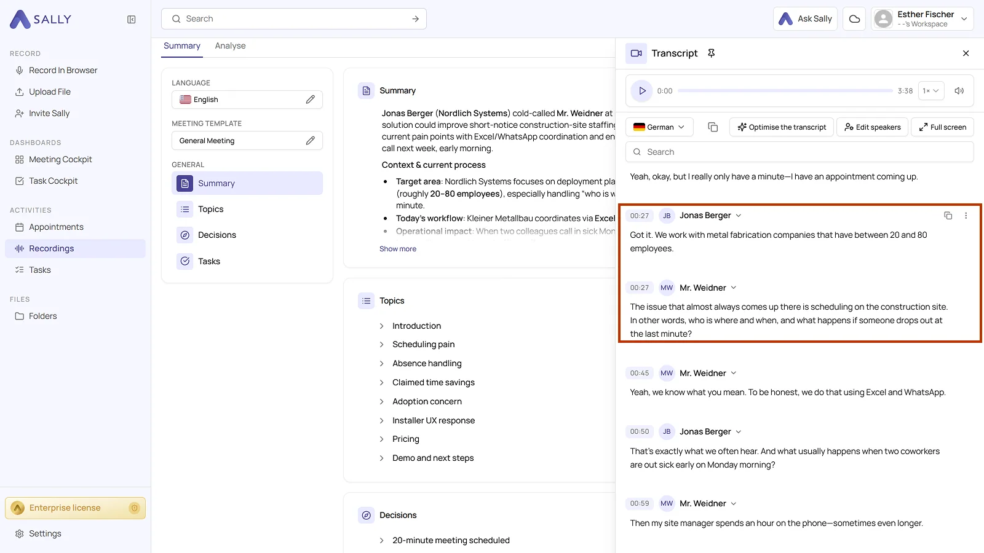984x553 pixels.
Task: Copy the full transcript icon
Action: click(x=713, y=127)
